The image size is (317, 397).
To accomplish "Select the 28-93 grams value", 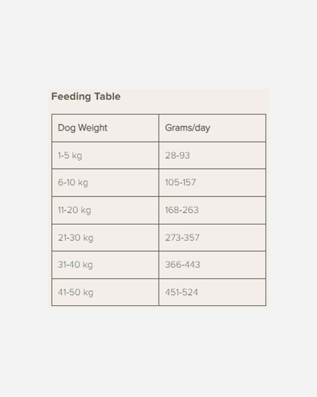I will [x=177, y=155].
